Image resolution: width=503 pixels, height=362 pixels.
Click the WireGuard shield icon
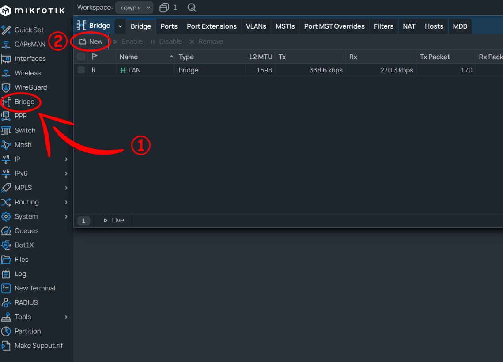click(6, 87)
